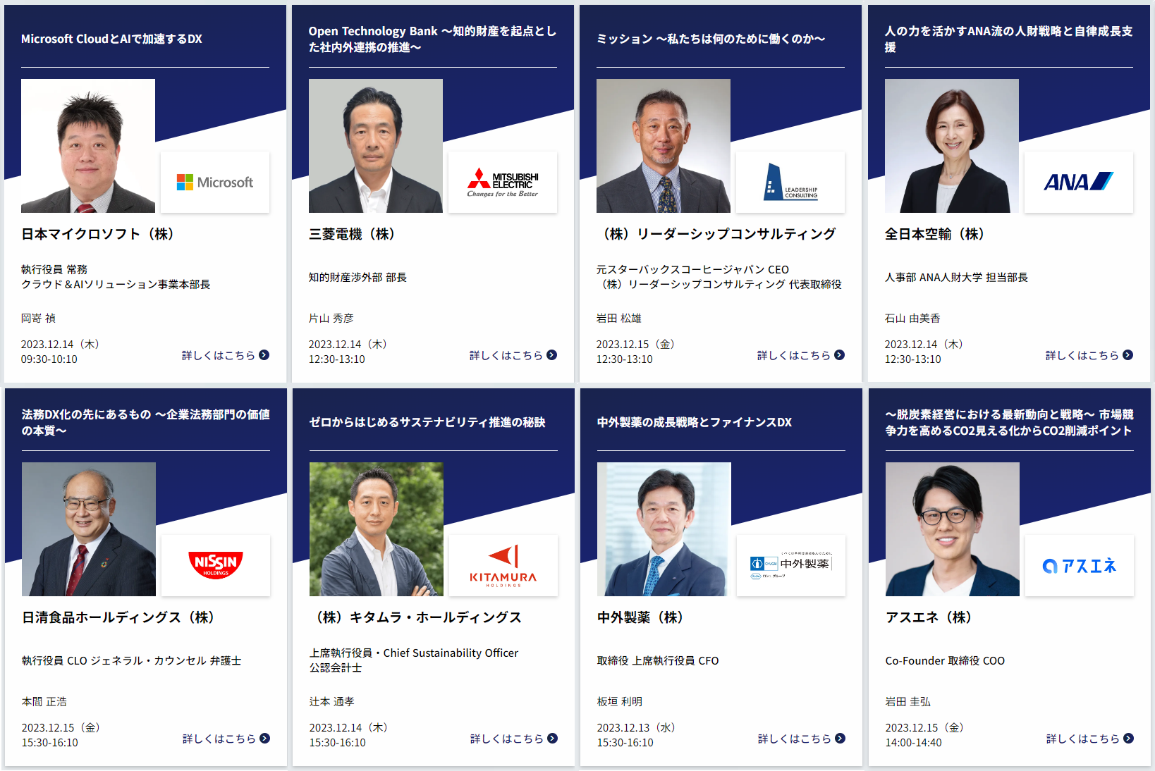Open session title 中外製薬の成長戦略とファイナンスDX
The width and height of the screenshot is (1155, 771).
pyautogui.click(x=695, y=422)
